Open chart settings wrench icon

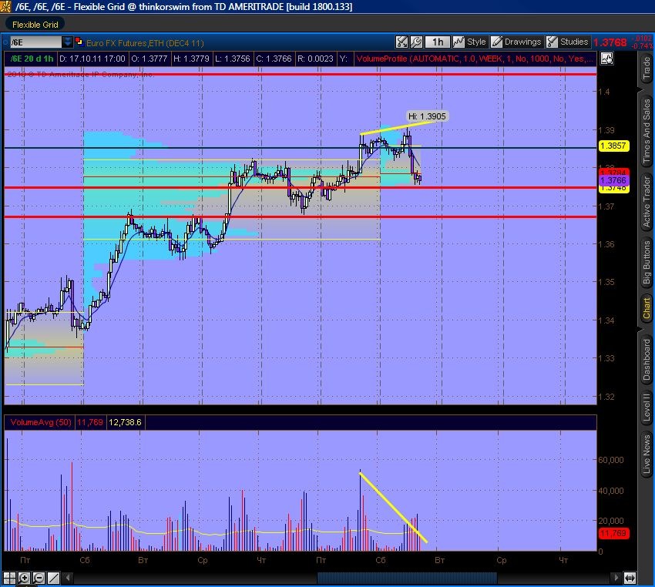click(416, 42)
